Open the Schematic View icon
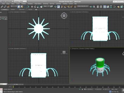 click(x=111, y=7)
